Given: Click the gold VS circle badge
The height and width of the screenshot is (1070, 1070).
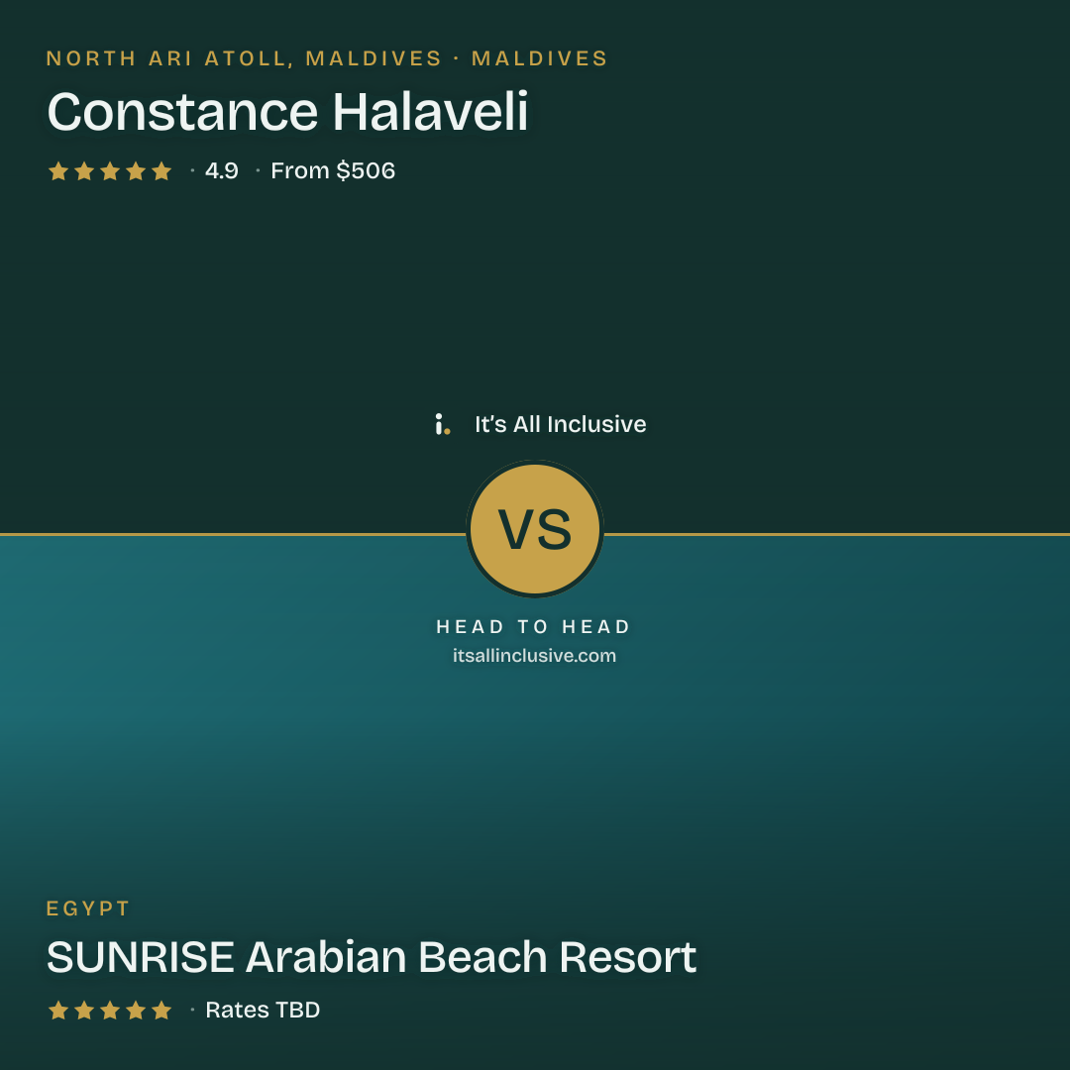Looking at the screenshot, I should (x=535, y=529).
